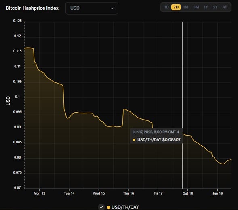Click the yellow dot inside the tooltip

[134, 140]
